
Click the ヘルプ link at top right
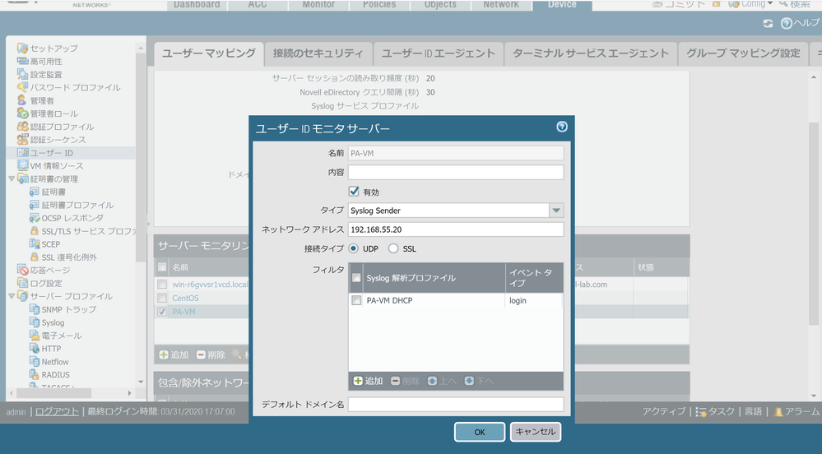tap(800, 23)
